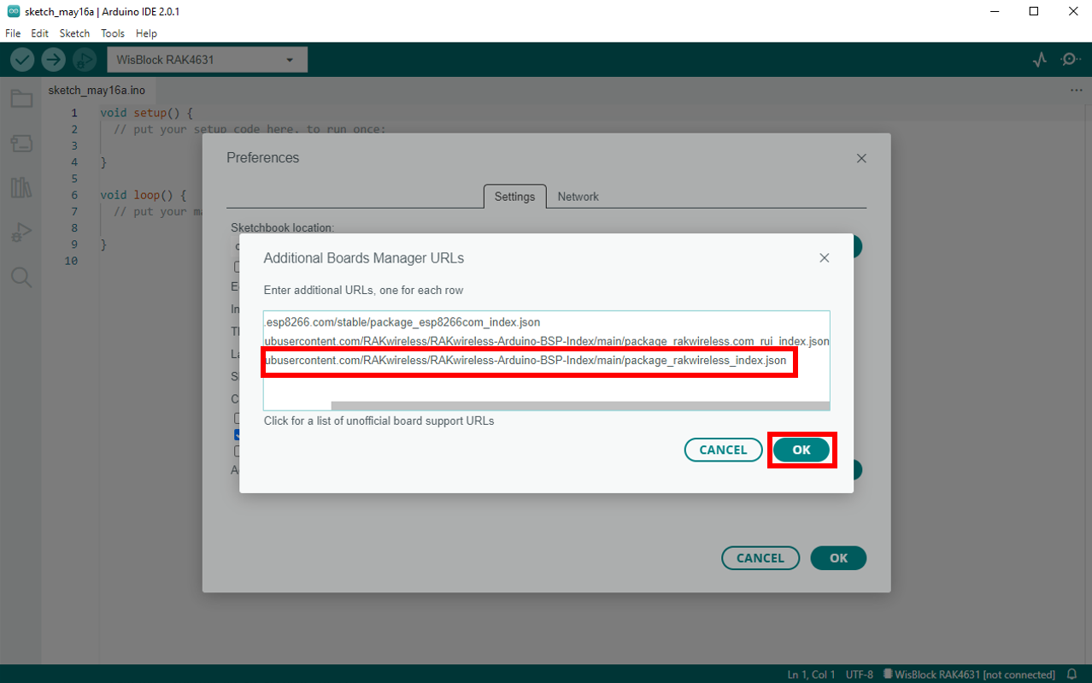Image resolution: width=1092 pixels, height=683 pixels.
Task: Click the Upload arrow toolbar button
Action: click(53, 60)
